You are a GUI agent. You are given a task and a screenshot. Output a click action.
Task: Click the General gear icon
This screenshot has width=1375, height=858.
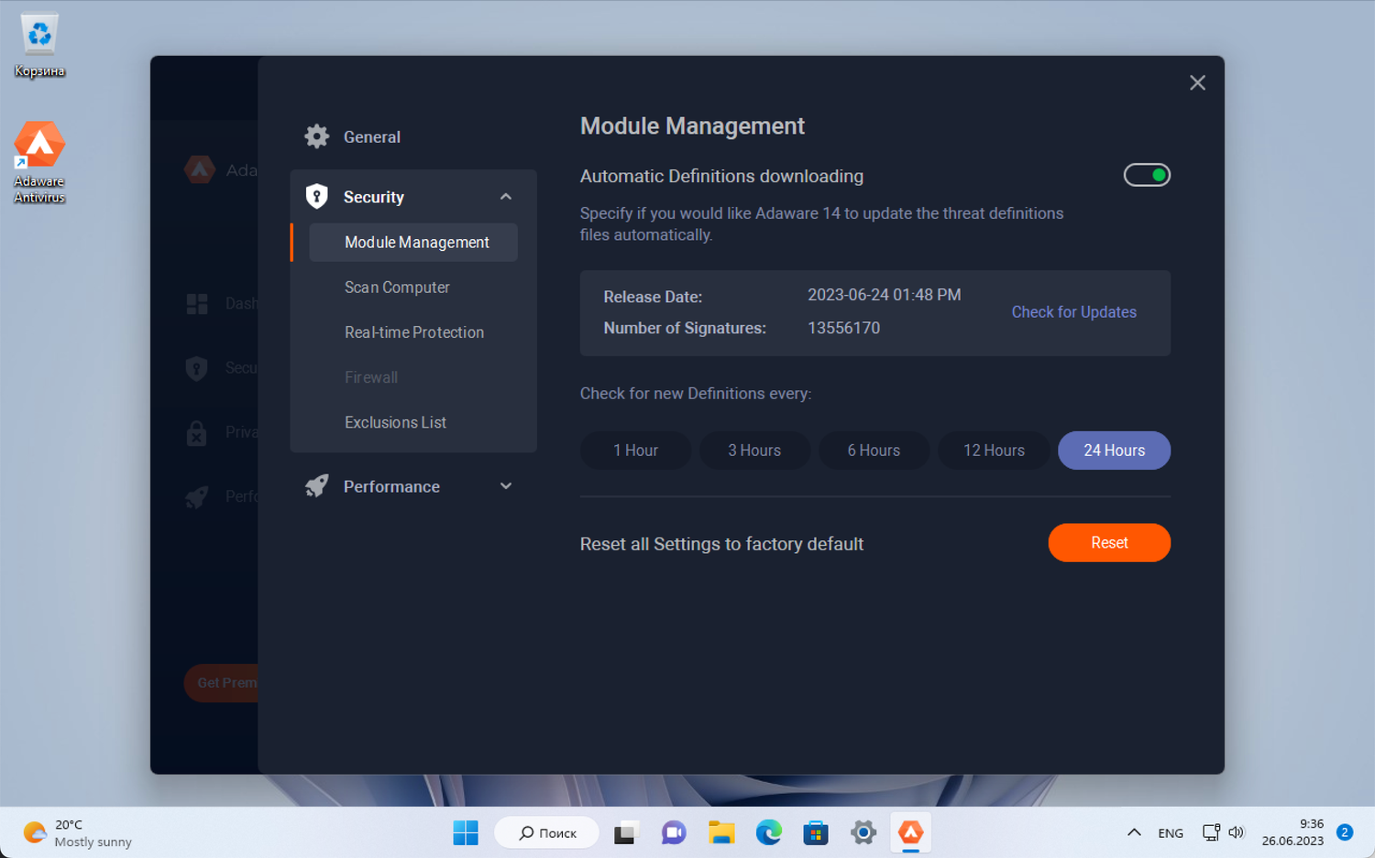[x=317, y=136]
